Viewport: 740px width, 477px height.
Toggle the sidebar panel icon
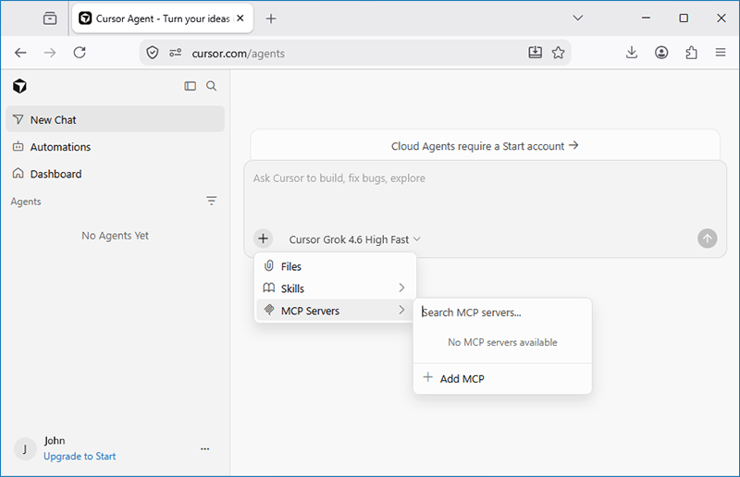191,86
